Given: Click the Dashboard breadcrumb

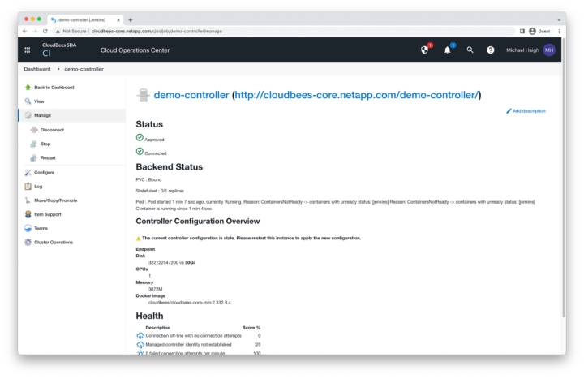Looking at the screenshot, I should pos(37,69).
